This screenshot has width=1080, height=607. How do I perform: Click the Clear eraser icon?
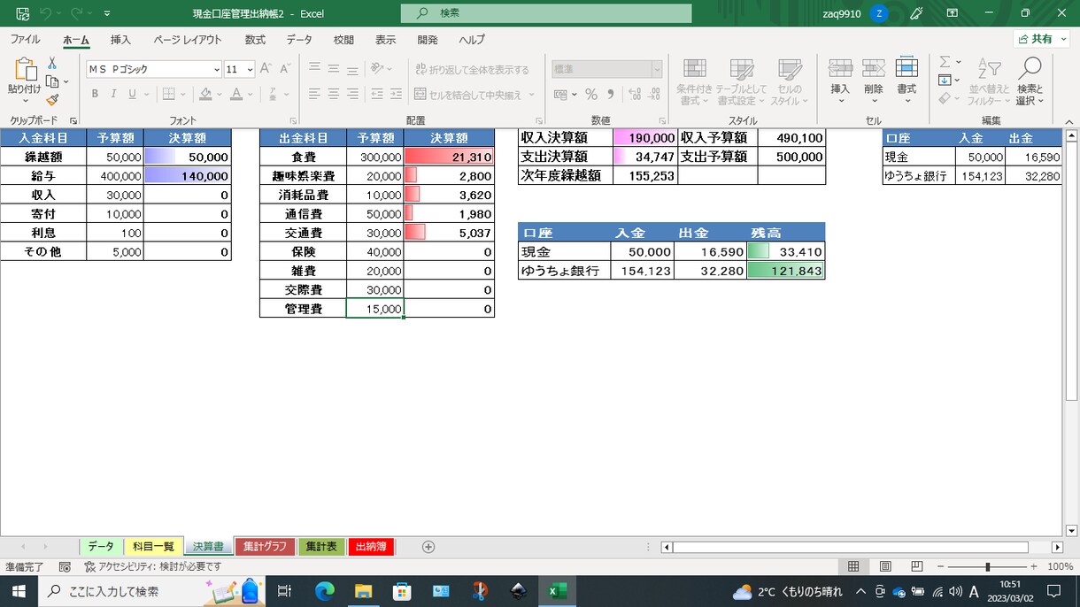tap(945, 98)
